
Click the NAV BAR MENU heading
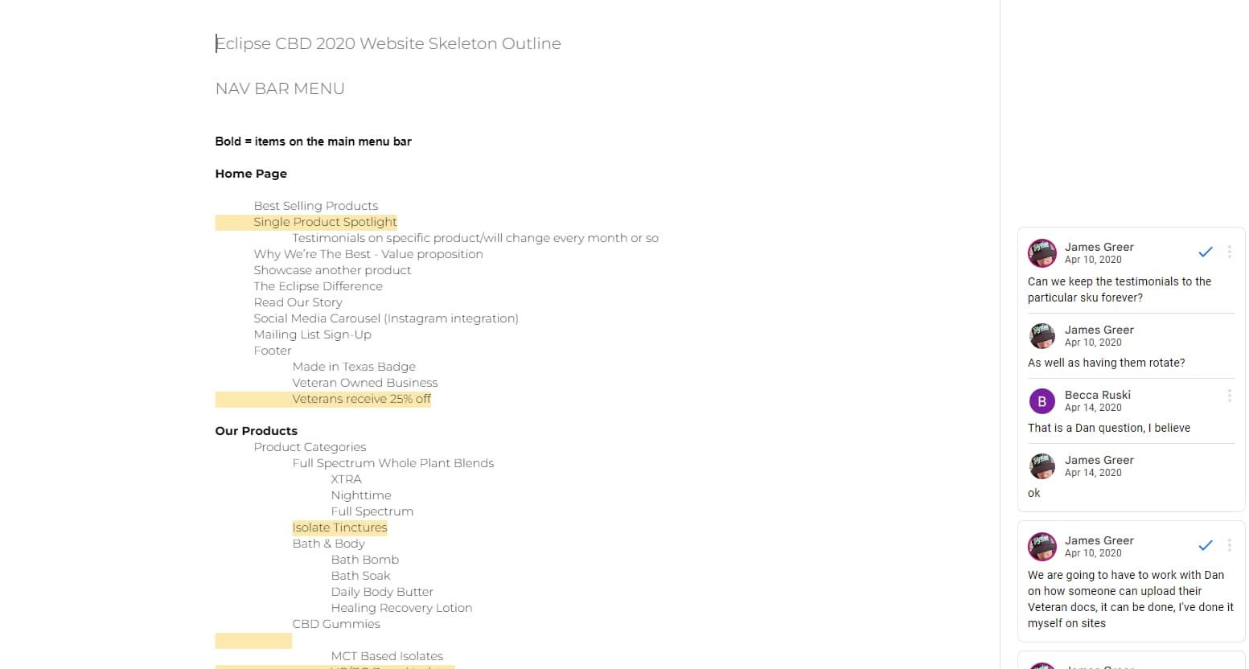pyautogui.click(x=280, y=88)
